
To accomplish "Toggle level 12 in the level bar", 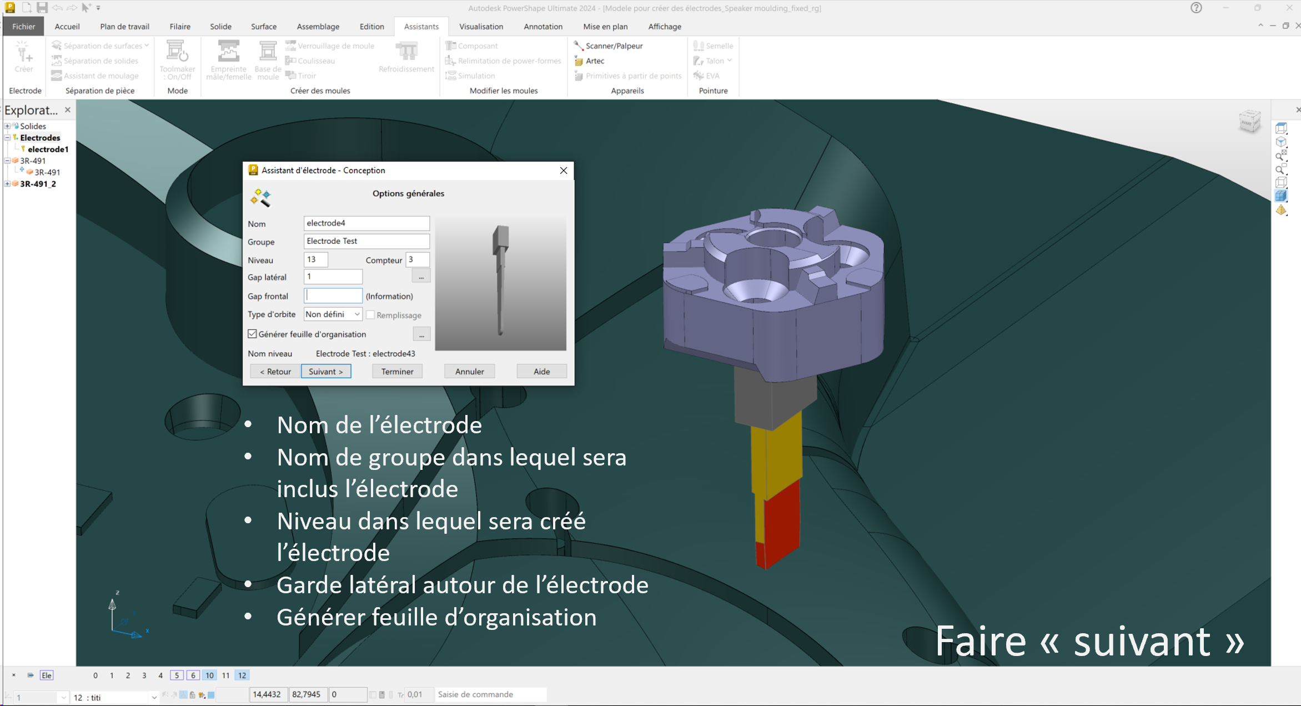I will [x=242, y=675].
